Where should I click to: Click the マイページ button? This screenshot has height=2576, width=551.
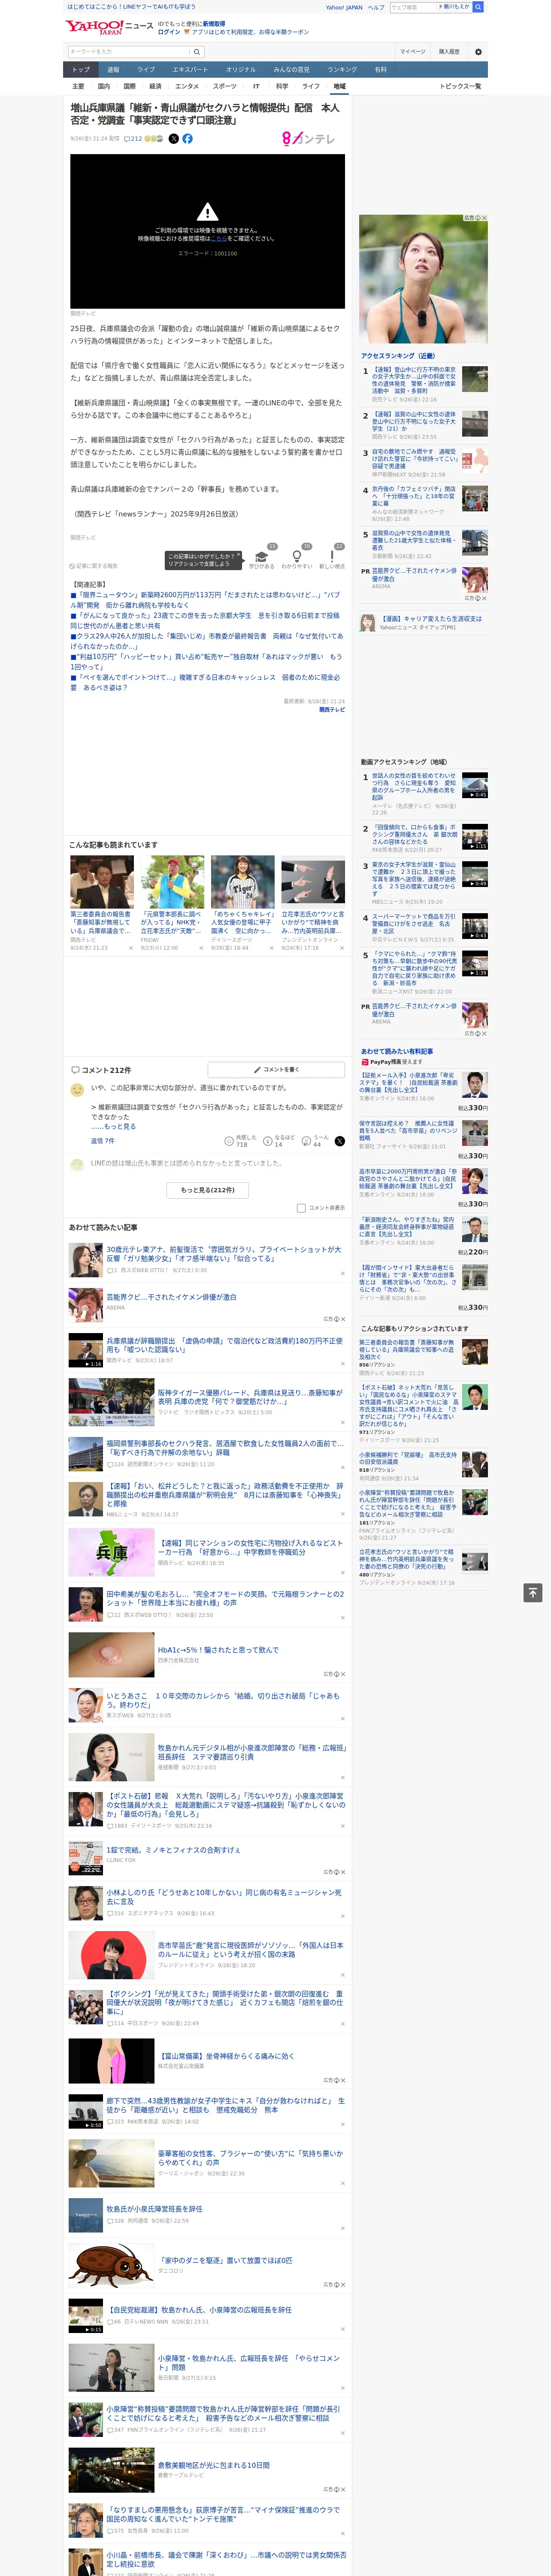pos(413,52)
